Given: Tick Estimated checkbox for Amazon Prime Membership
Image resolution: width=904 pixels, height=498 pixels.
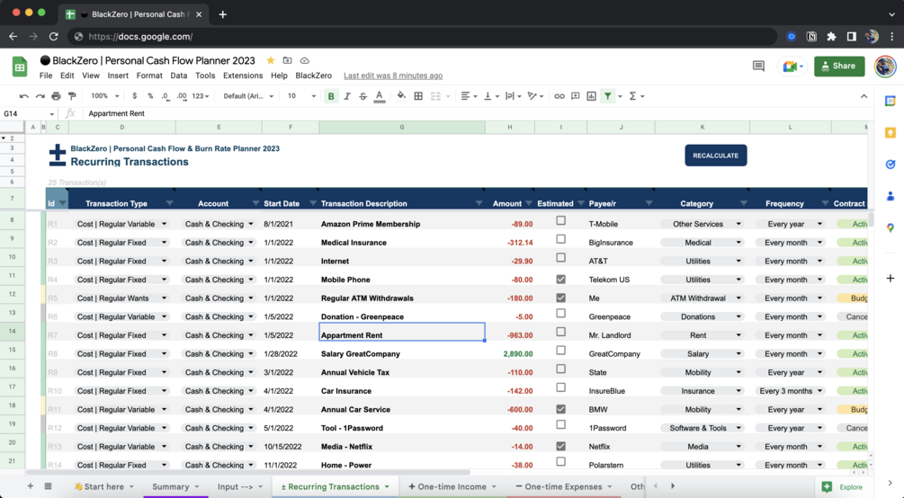Looking at the screenshot, I should coord(560,221).
